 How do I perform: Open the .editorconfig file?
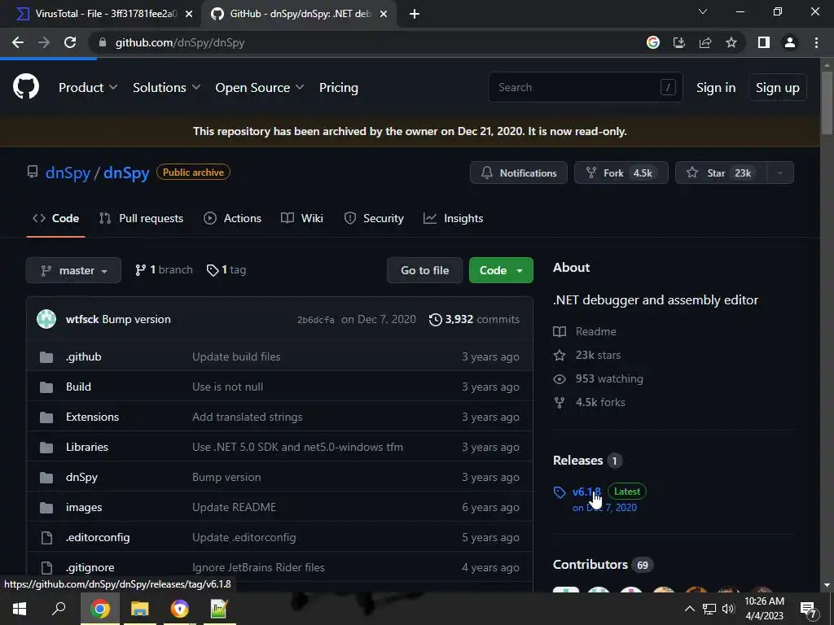pos(98,537)
